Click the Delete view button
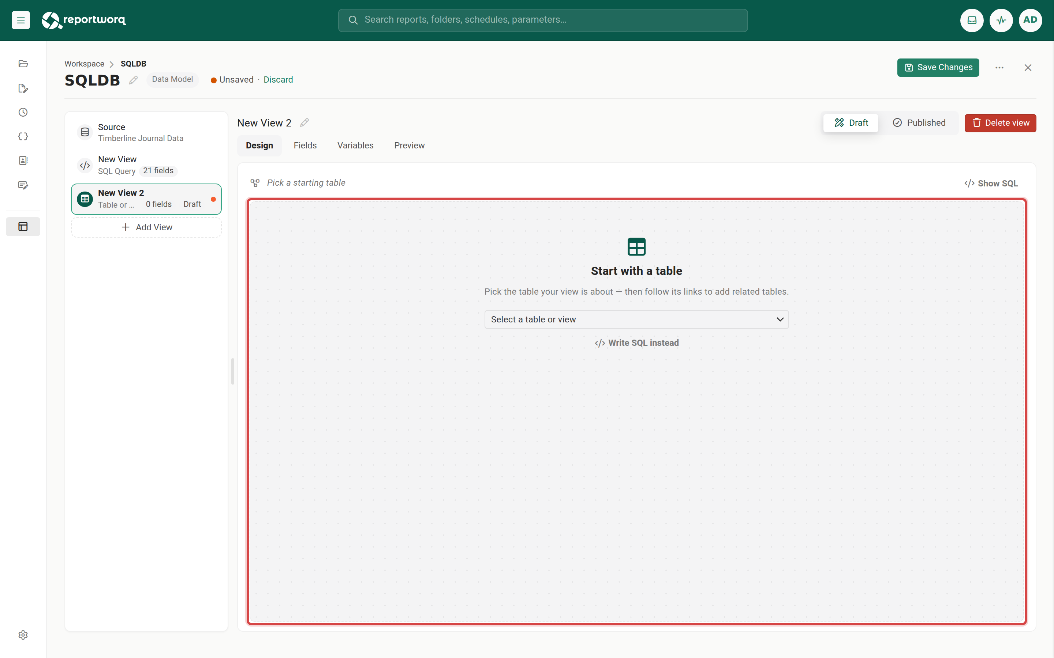Image resolution: width=1054 pixels, height=658 pixels. [1000, 123]
